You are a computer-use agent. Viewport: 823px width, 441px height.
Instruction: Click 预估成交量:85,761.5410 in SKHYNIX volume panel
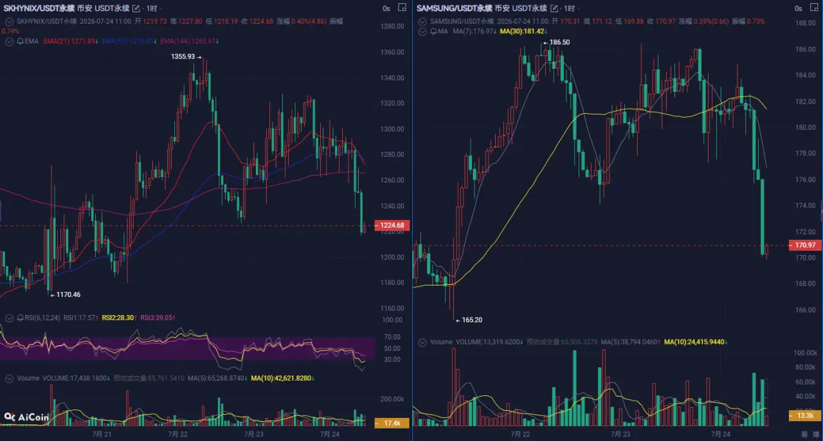[x=149, y=379]
